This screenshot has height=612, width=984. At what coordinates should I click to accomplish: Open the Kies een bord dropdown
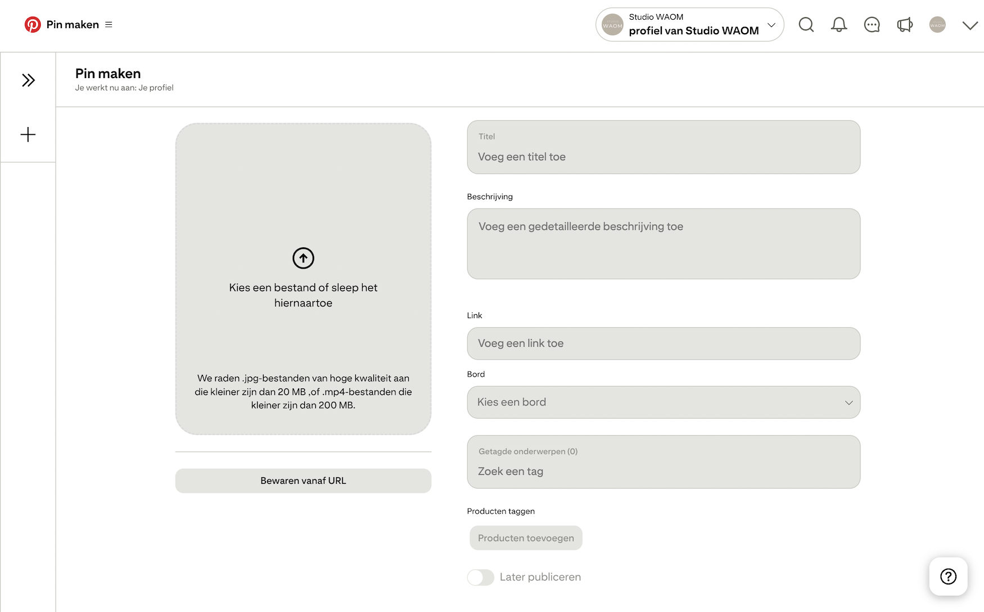(x=663, y=402)
